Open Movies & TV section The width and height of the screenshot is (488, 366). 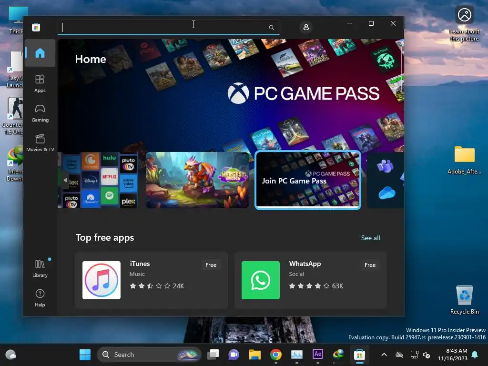(x=40, y=142)
